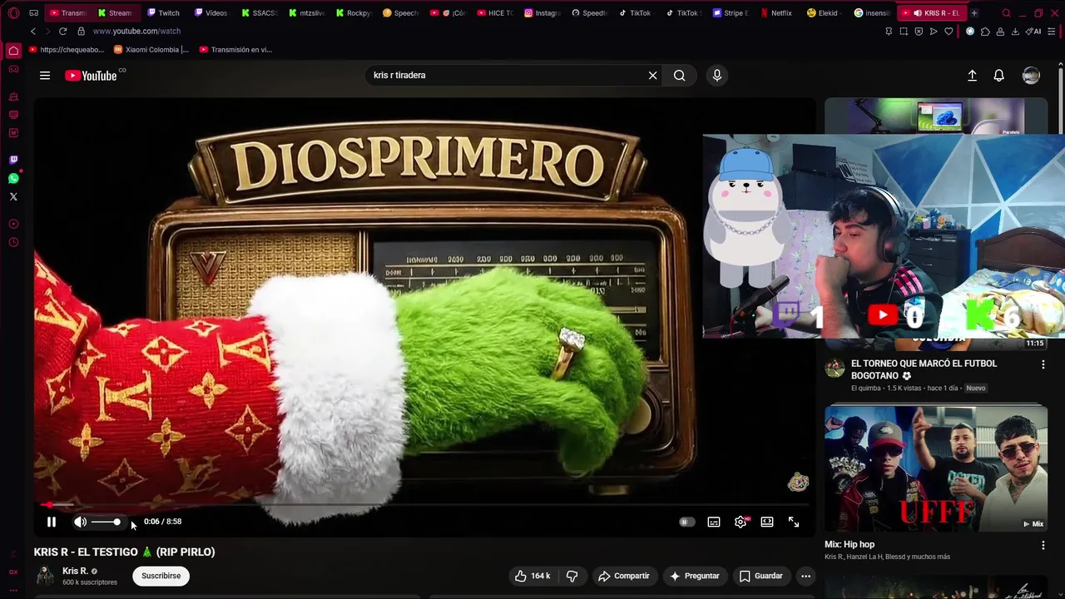Pause the video playback

click(52, 522)
